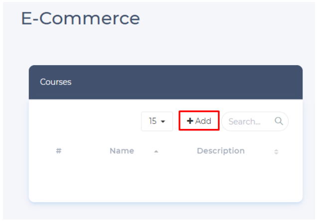Viewport: 317px width, 223px height.
Task: Focus the Search input field
Action: point(250,121)
